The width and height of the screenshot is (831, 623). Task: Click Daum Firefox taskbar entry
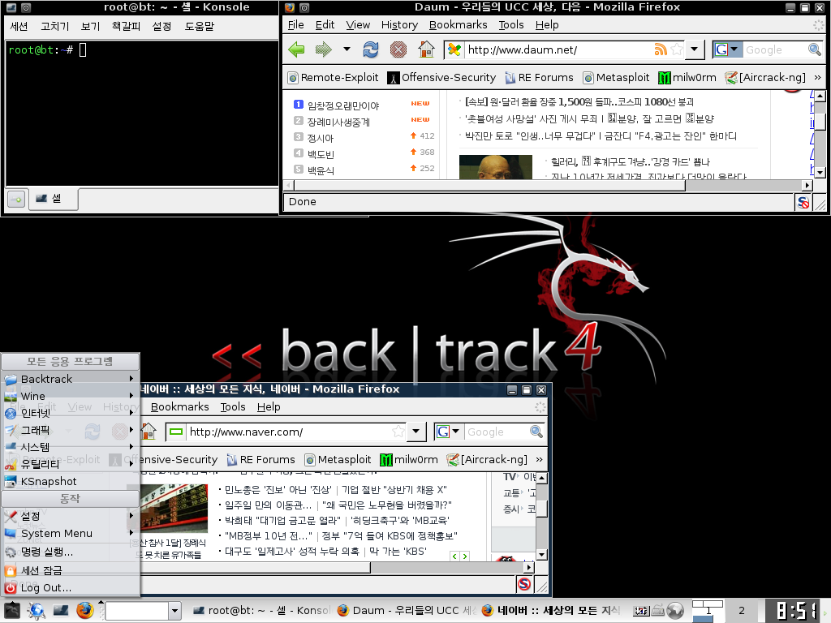click(406, 611)
